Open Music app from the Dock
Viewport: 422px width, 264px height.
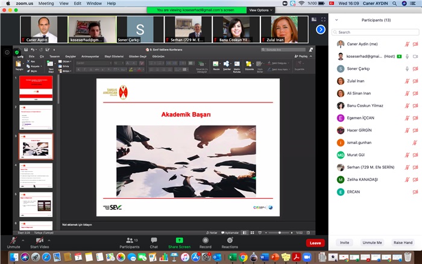184,257
